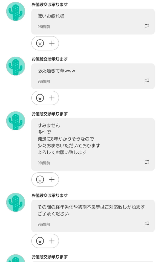Click the plus icon below 必死過ぎて草www message
161x262 pixels.
pyautogui.click(x=51, y=98)
